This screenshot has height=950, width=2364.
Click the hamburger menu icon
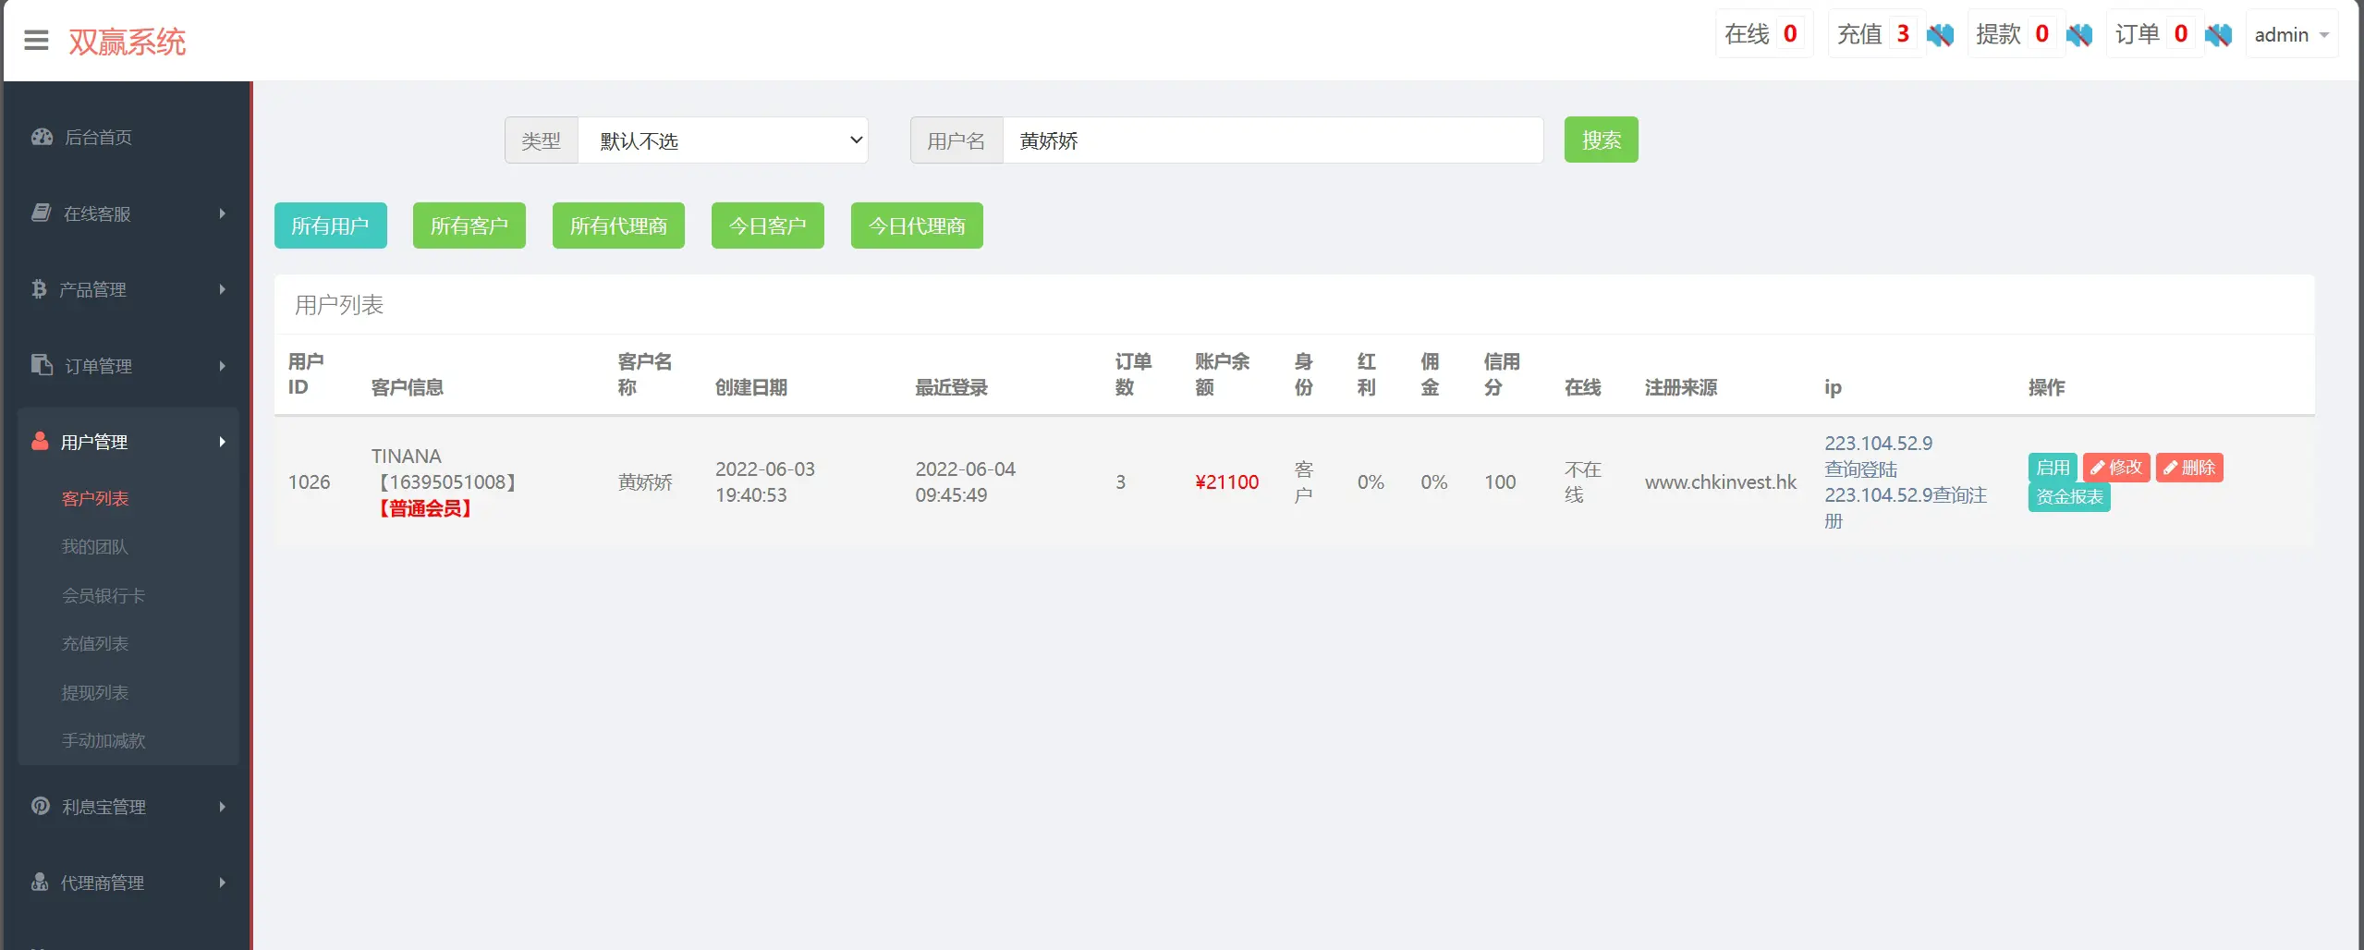(x=36, y=41)
